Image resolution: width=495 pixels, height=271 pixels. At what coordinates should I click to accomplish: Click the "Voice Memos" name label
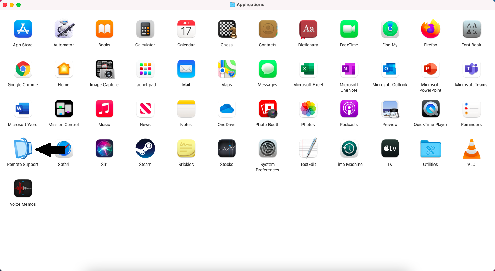[23, 204]
